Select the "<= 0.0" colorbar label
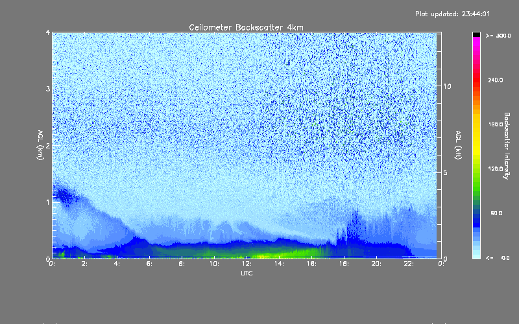Screen dimensions: 519x324 498,258
